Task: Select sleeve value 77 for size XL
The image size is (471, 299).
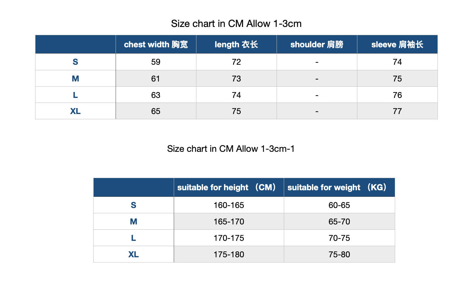Action: click(397, 111)
